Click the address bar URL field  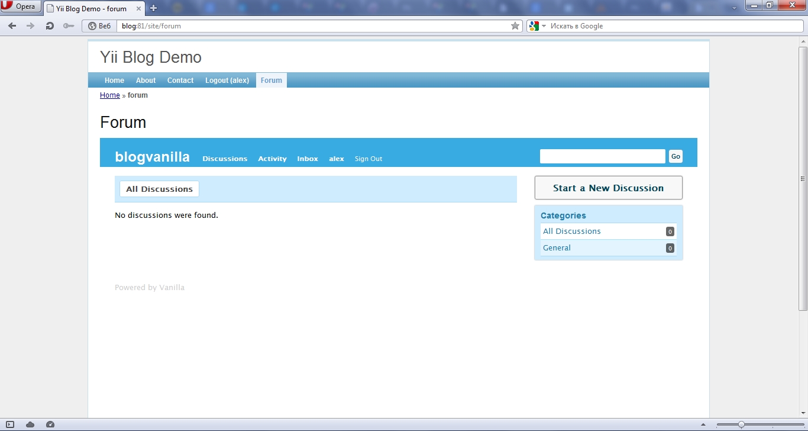click(313, 26)
